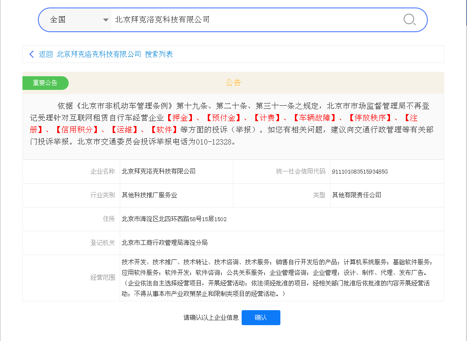
Task: Click the red 【计费】 keyword
Action: (x=267, y=118)
